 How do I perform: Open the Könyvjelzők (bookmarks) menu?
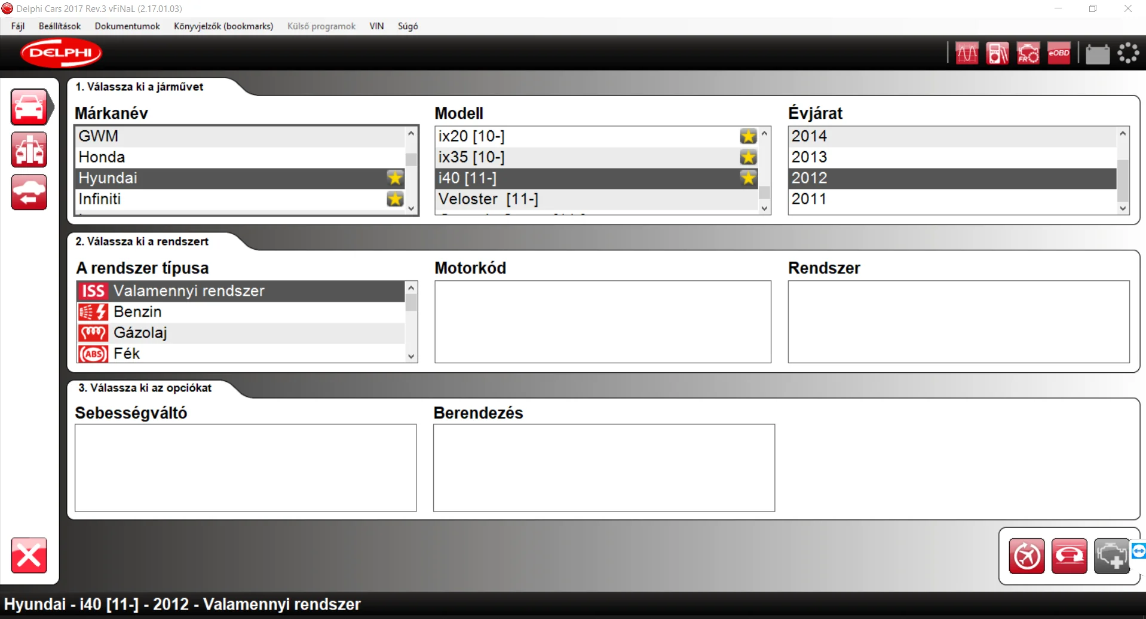(x=223, y=26)
